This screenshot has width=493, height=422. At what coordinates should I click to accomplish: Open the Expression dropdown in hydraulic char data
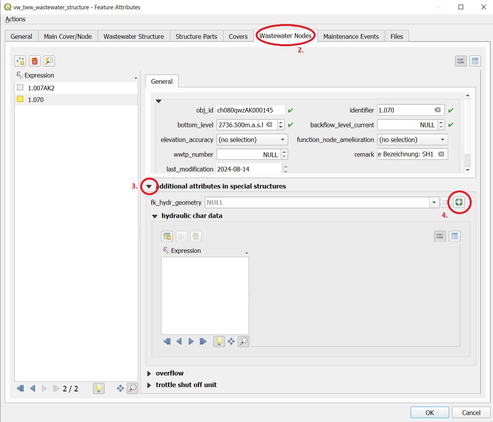click(247, 253)
